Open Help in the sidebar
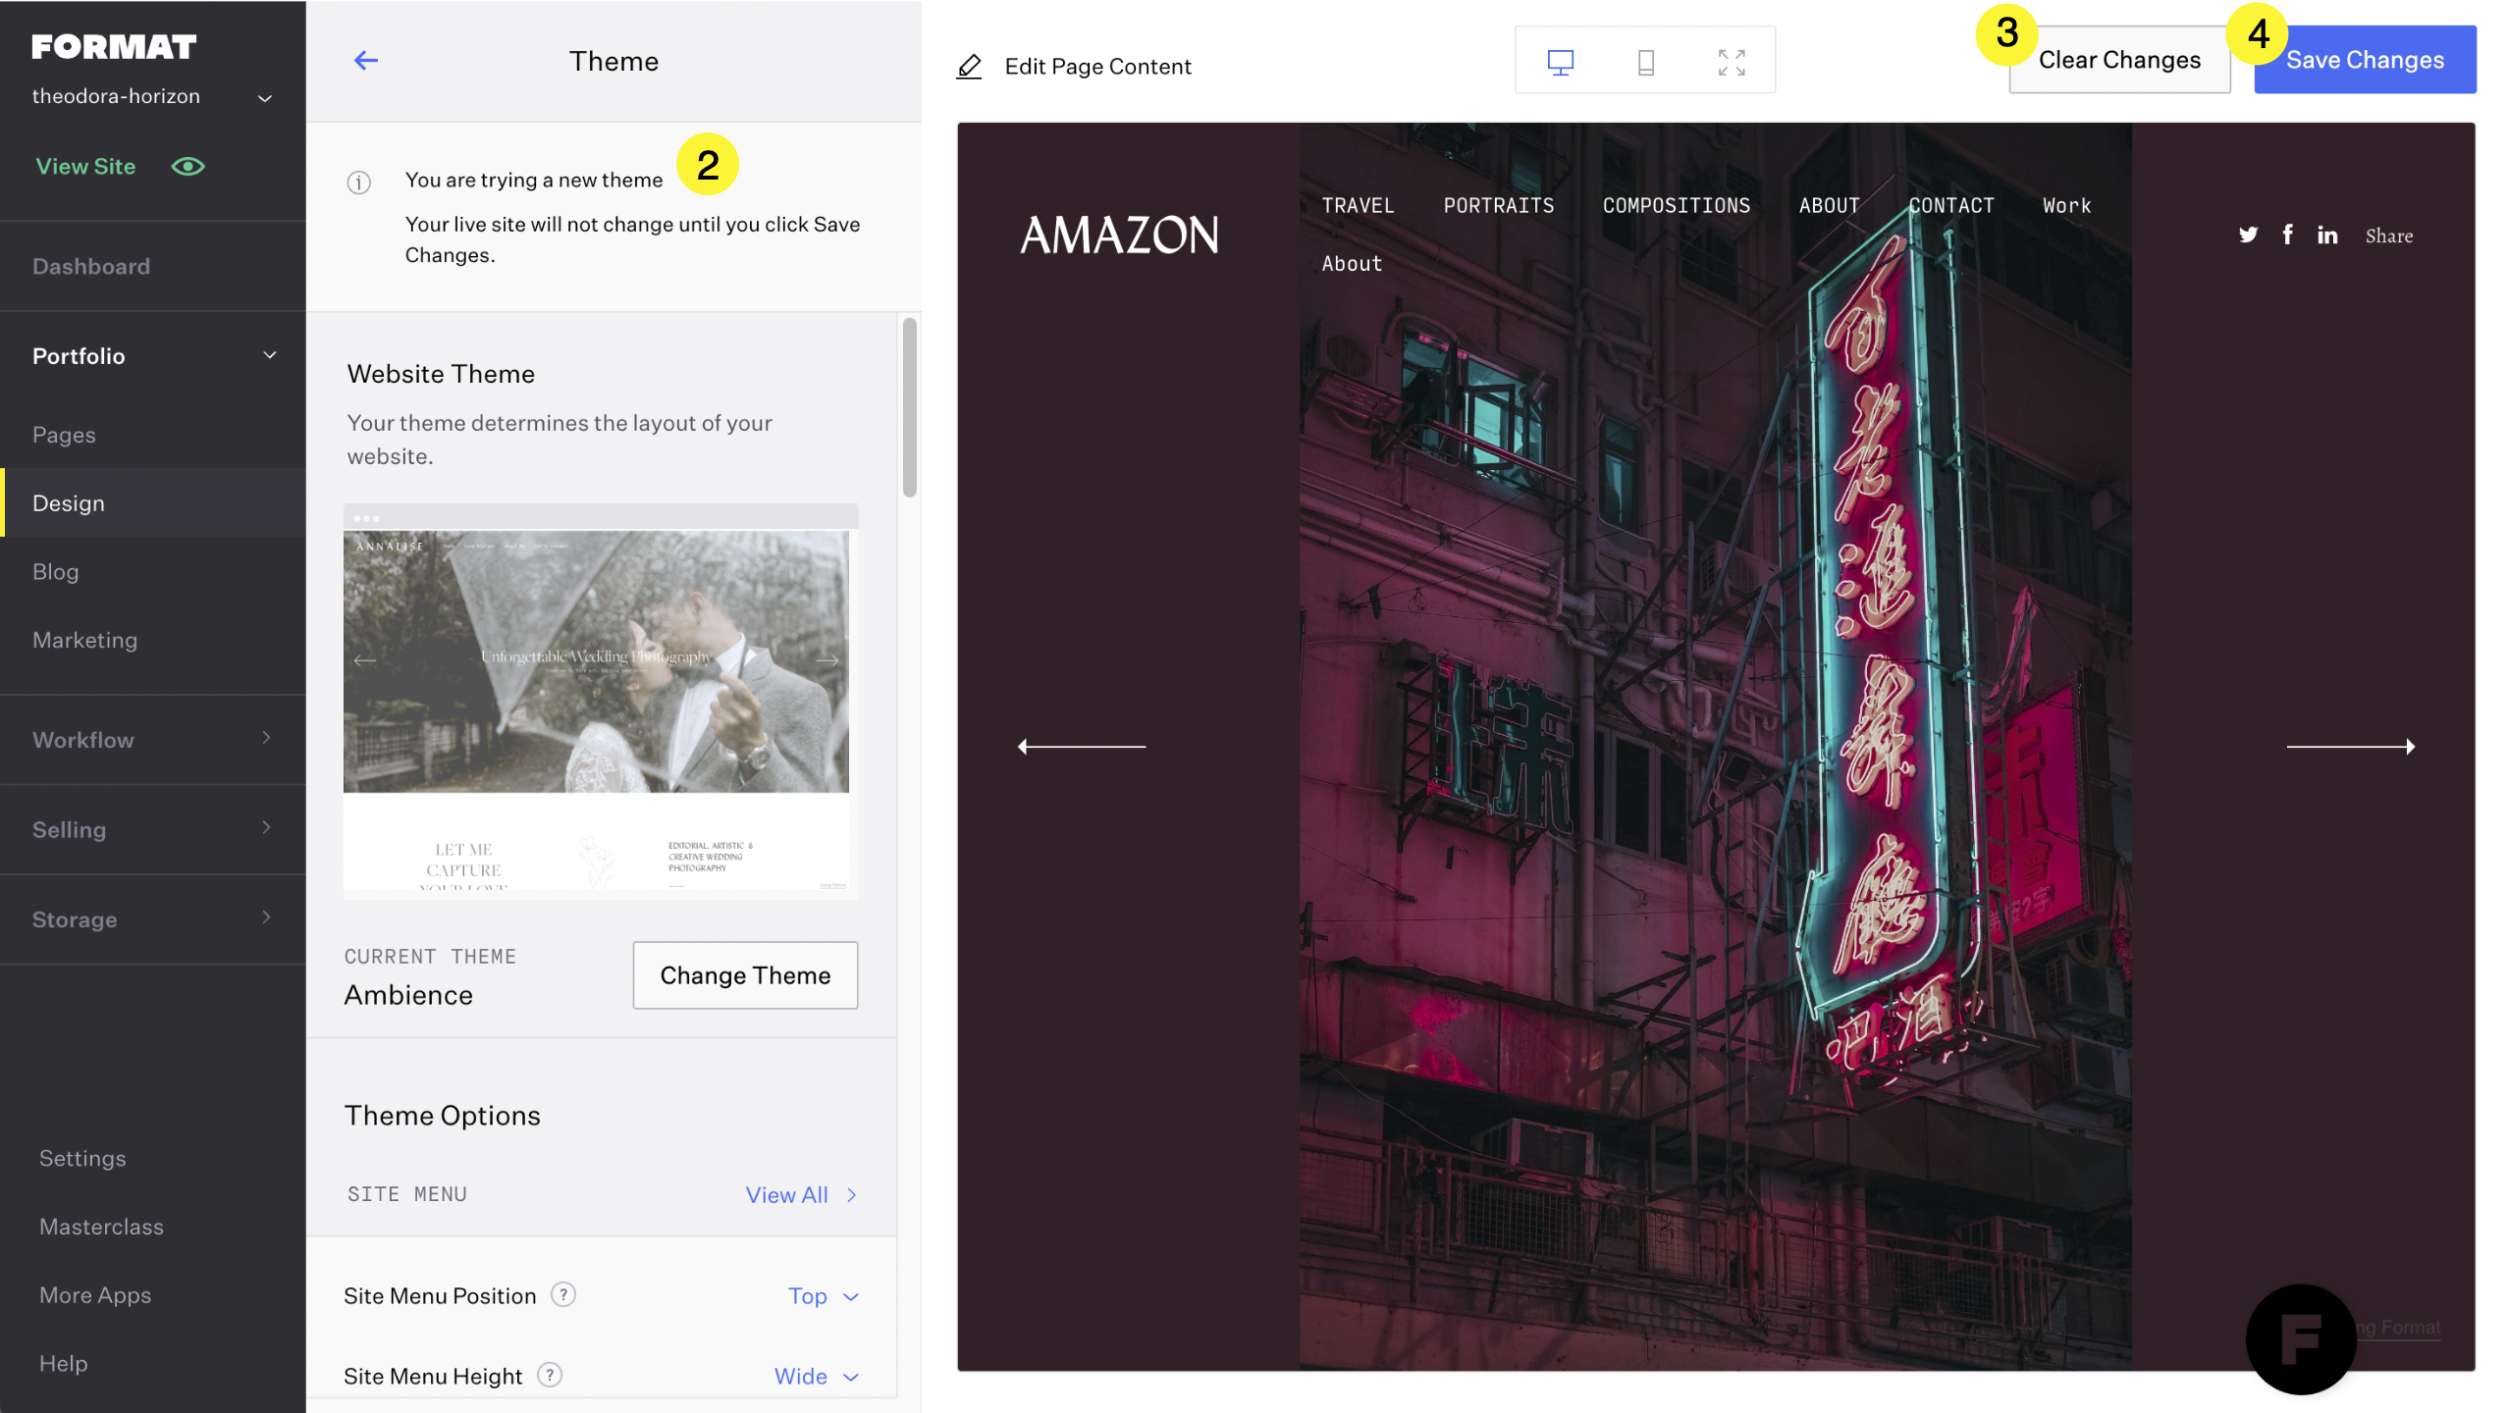Screen dimensions: 2507x1413 click(64, 1364)
